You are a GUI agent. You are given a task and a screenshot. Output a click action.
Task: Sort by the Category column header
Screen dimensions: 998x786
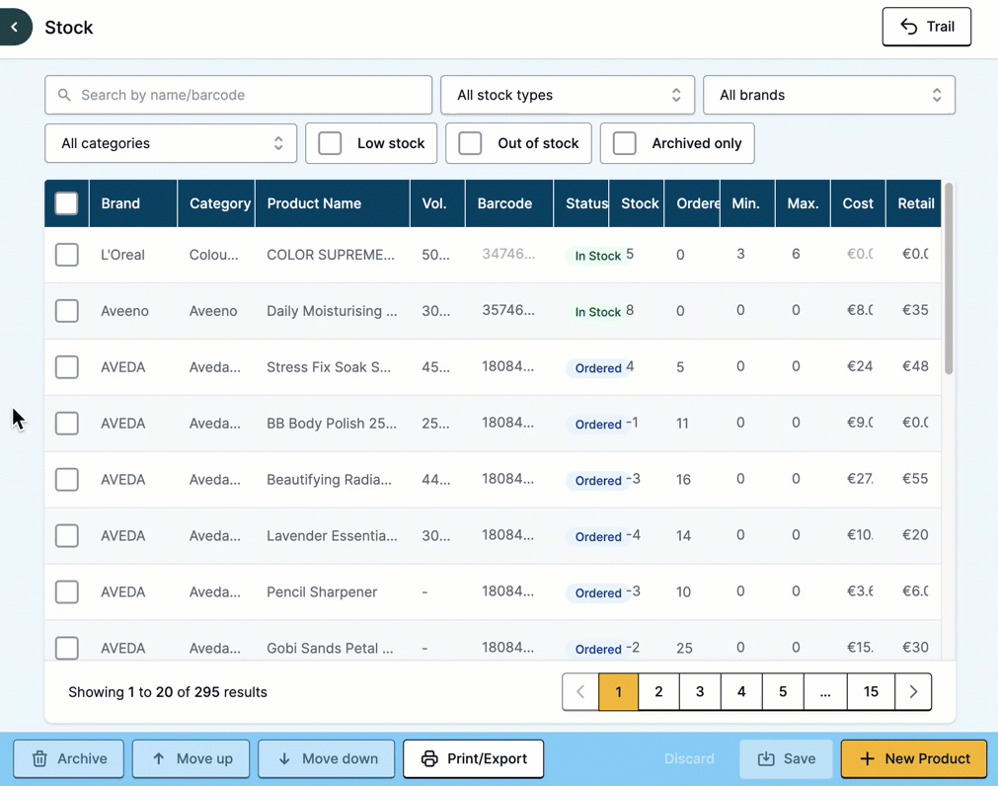click(x=216, y=203)
